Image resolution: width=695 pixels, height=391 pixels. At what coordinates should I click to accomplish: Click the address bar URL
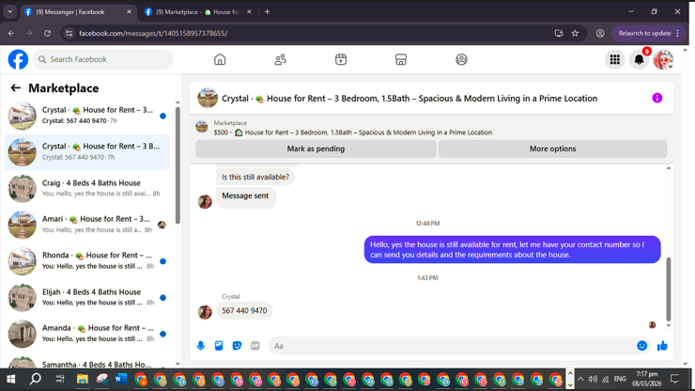pos(153,33)
